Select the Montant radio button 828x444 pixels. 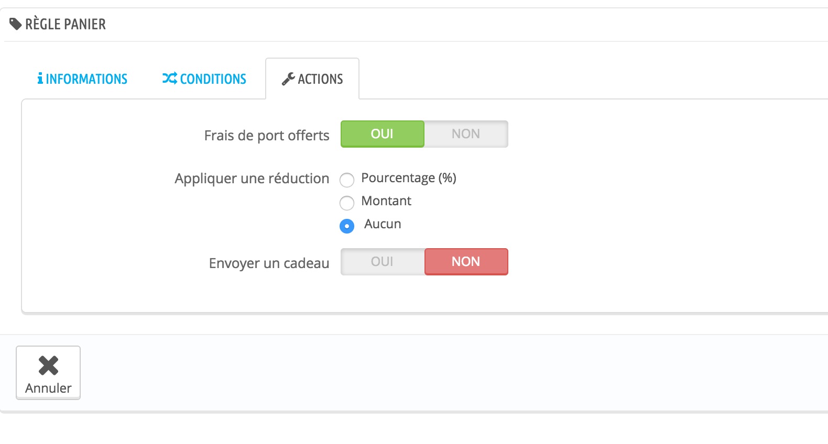[347, 203]
